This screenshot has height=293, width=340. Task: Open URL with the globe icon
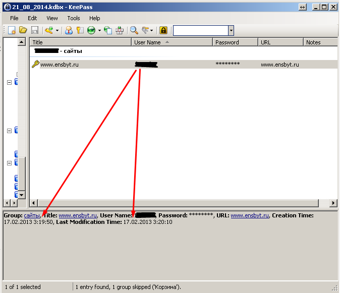click(x=91, y=30)
